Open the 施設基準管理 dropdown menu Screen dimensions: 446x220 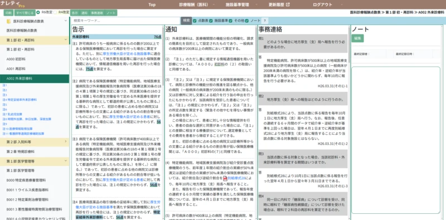pyautogui.click(x=239, y=4)
